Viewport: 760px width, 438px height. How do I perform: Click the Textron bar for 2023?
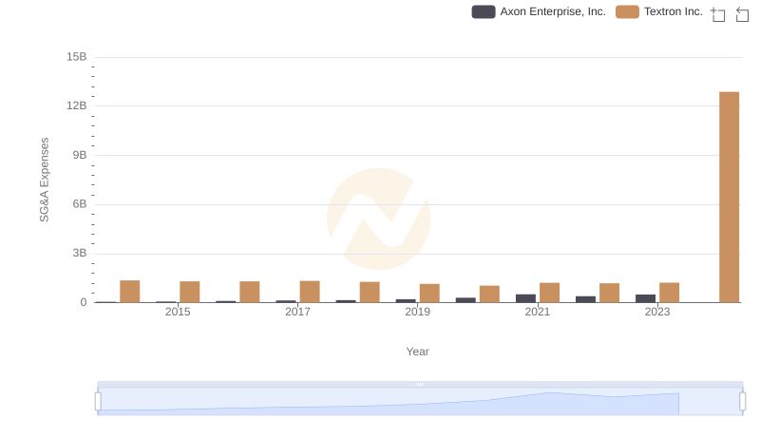[x=669, y=293]
